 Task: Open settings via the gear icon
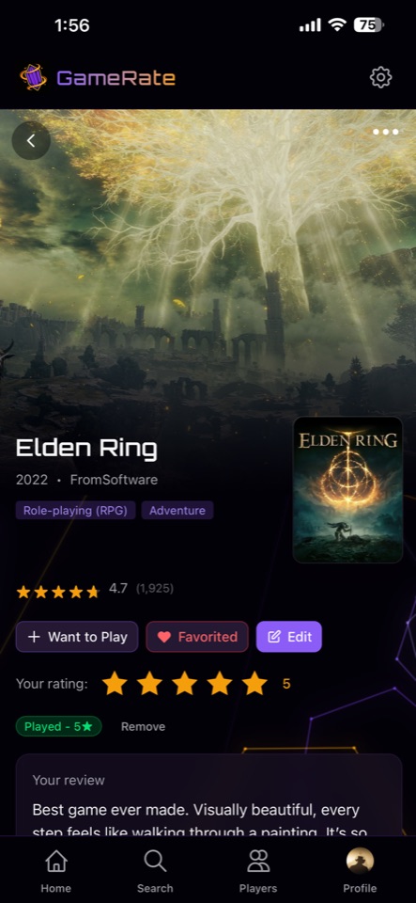click(x=380, y=77)
